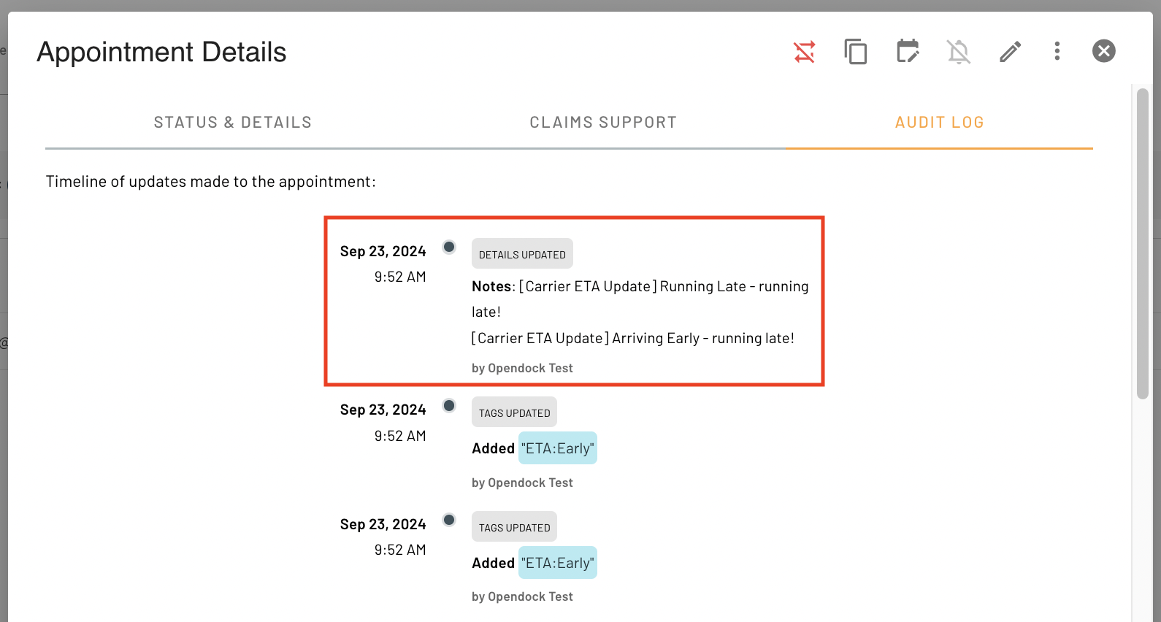Viewport: 1161px width, 622px height.
Task: Click the Appointment Details title
Action: coord(161,53)
